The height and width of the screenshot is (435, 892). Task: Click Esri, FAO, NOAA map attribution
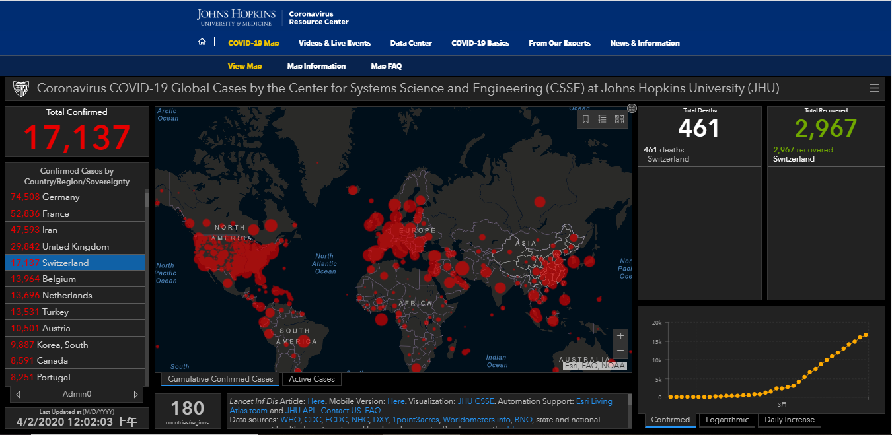pos(595,365)
